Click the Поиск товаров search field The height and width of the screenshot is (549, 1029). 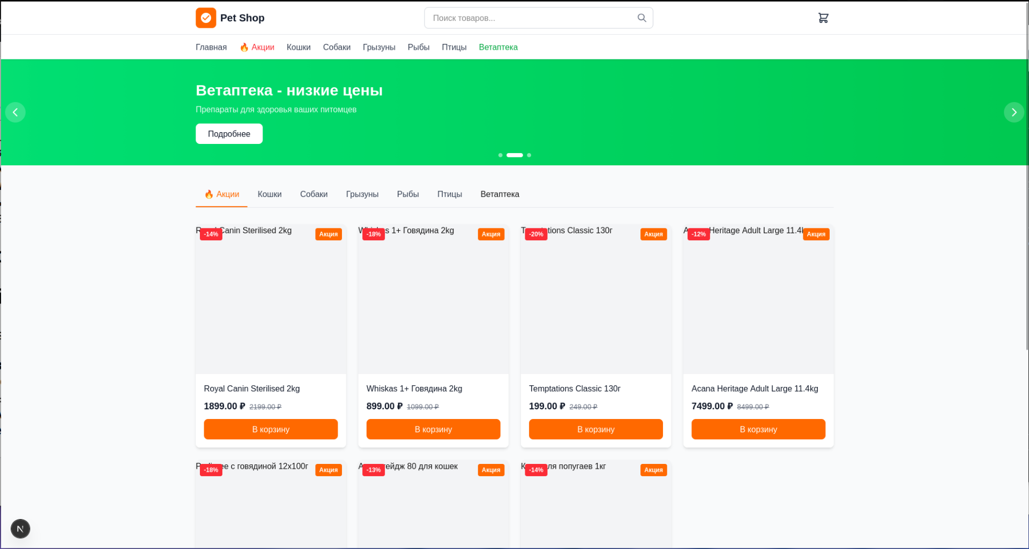click(531, 18)
